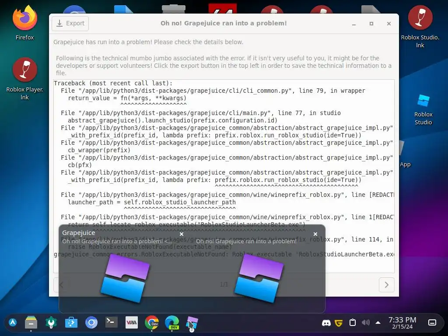This screenshot has width=448, height=336.
Task: Click the 'cb(pfx)' traceback line
Action: 80,165
